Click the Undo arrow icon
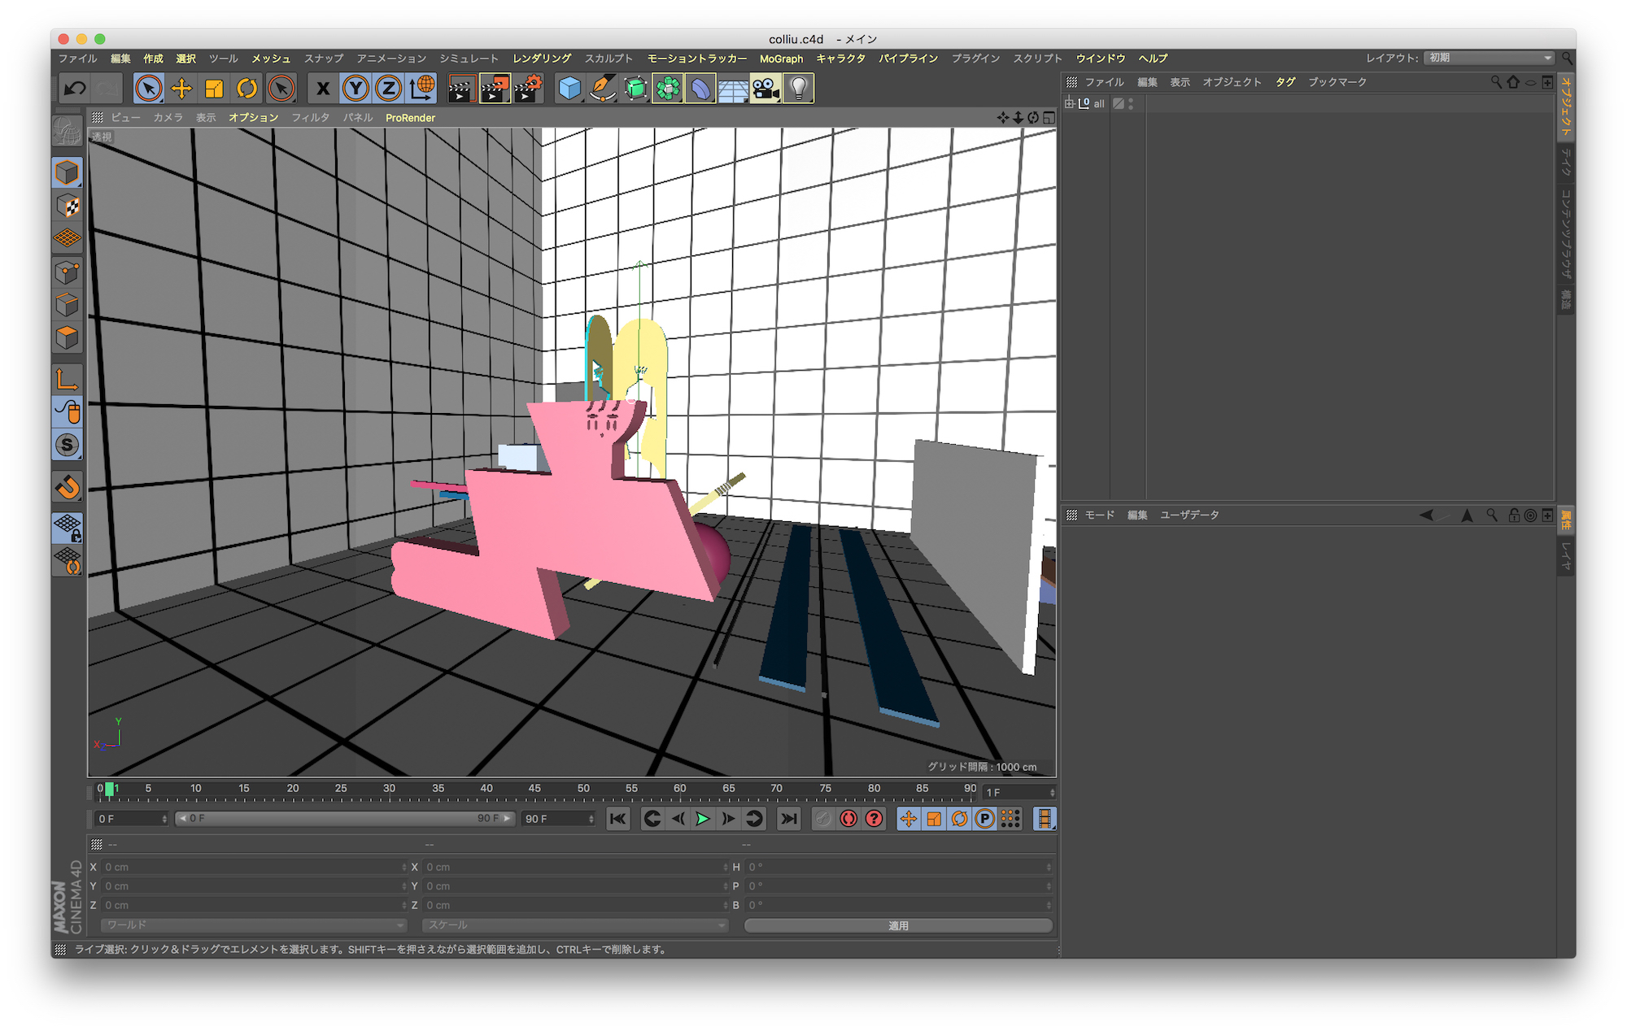The image size is (1627, 1031). (75, 88)
